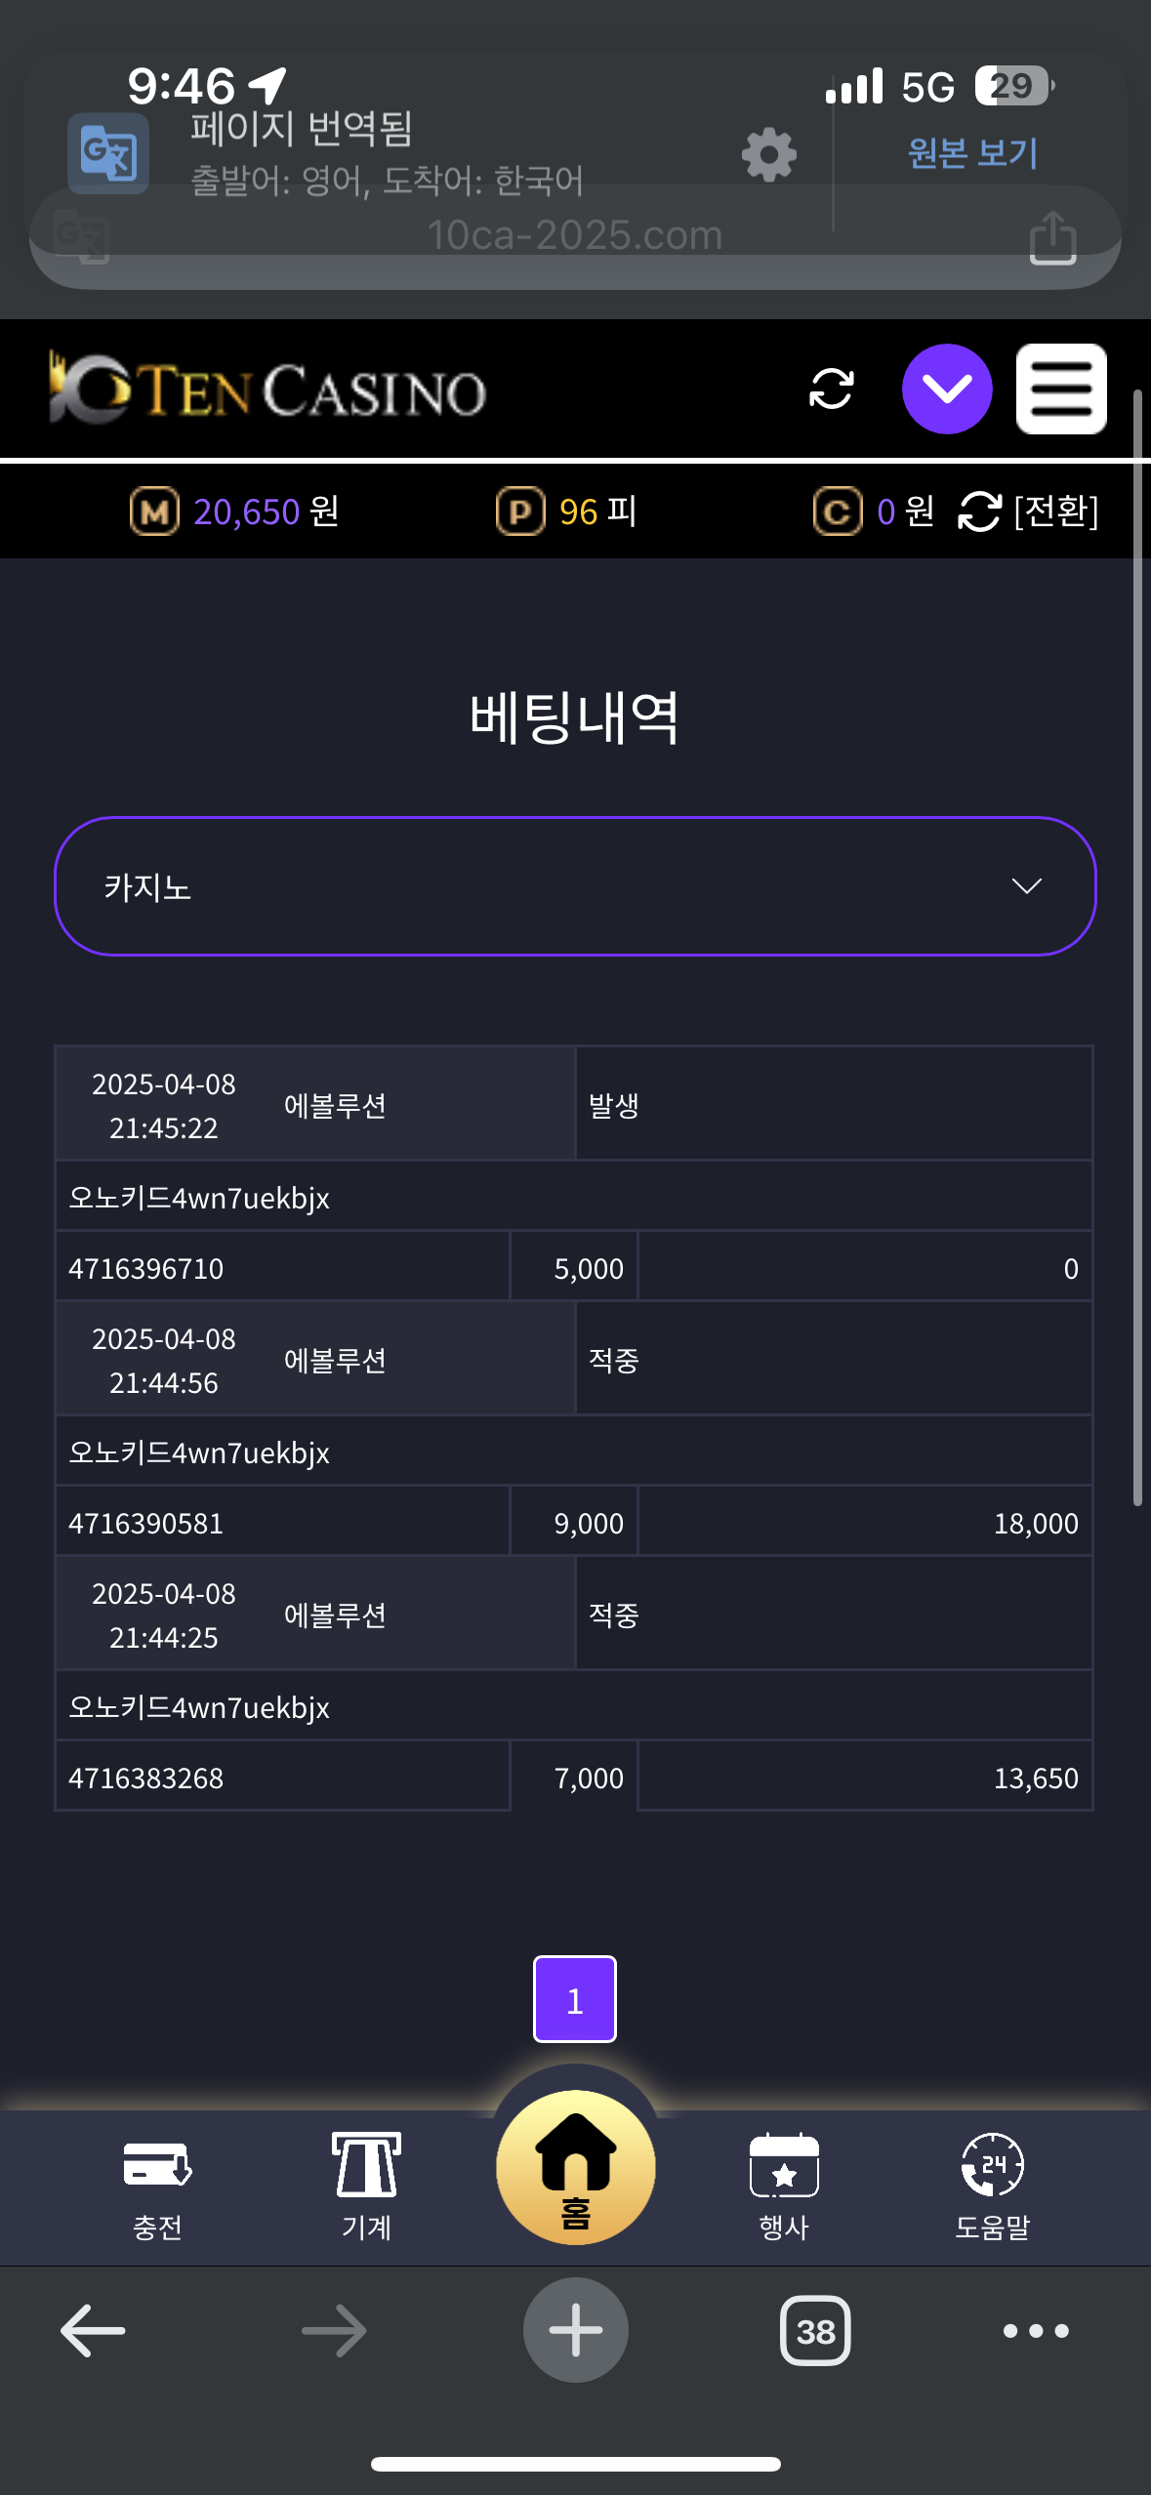Open the 행사 events calendar icon

pyautogui.click(x=784, y=2186)
